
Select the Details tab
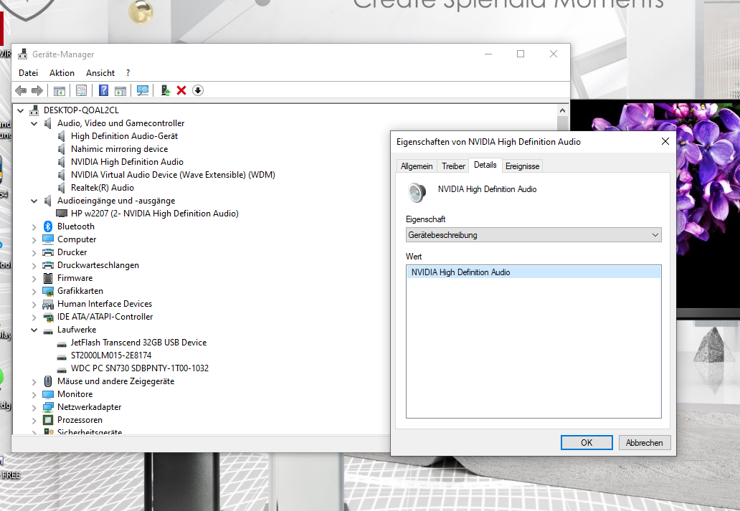(x=485, y=165)
